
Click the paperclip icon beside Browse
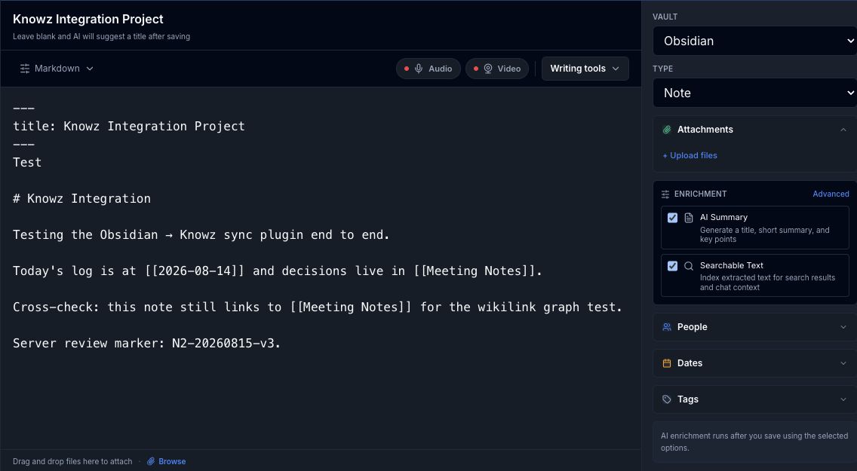pos(151,462)
